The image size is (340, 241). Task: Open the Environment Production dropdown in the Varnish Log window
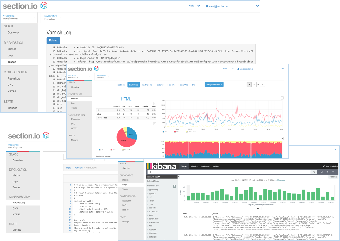click(x=53, y=18)
